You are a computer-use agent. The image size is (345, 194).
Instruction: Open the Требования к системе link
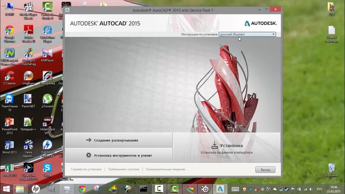pos(123,169)
